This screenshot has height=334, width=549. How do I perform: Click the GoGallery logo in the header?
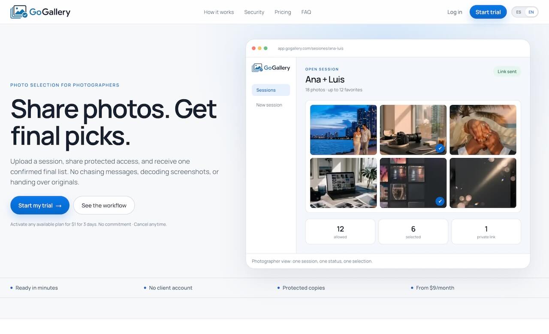40,12
